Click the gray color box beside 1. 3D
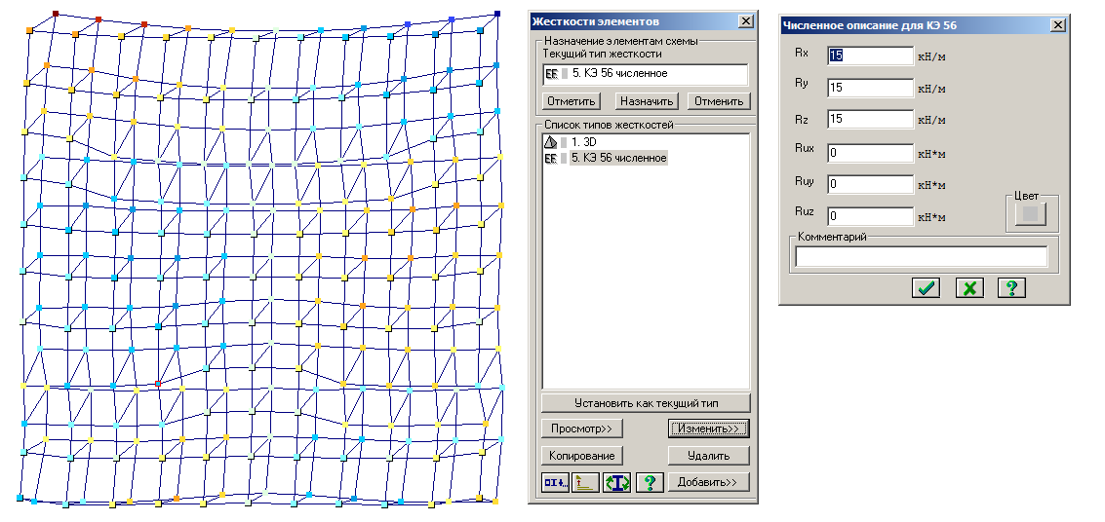 point(565,143)
